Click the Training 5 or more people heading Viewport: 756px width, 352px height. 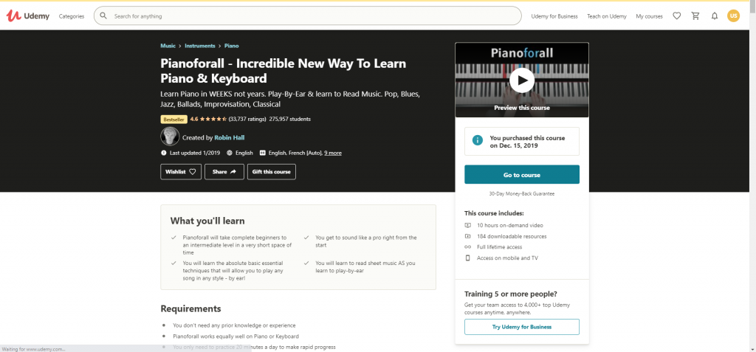[x=511, y=294]
